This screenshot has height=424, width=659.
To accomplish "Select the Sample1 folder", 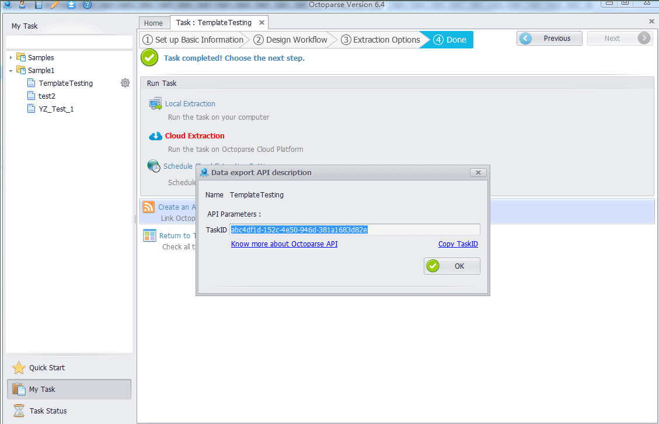I will tap(41, 71).
